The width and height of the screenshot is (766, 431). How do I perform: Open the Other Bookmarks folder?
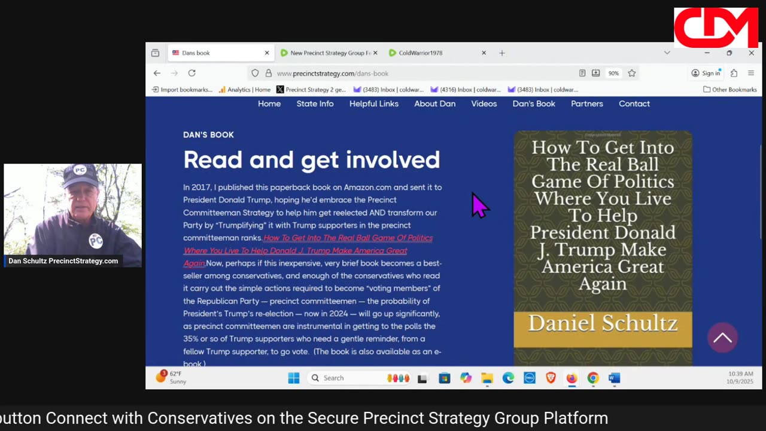pos(730,89)
